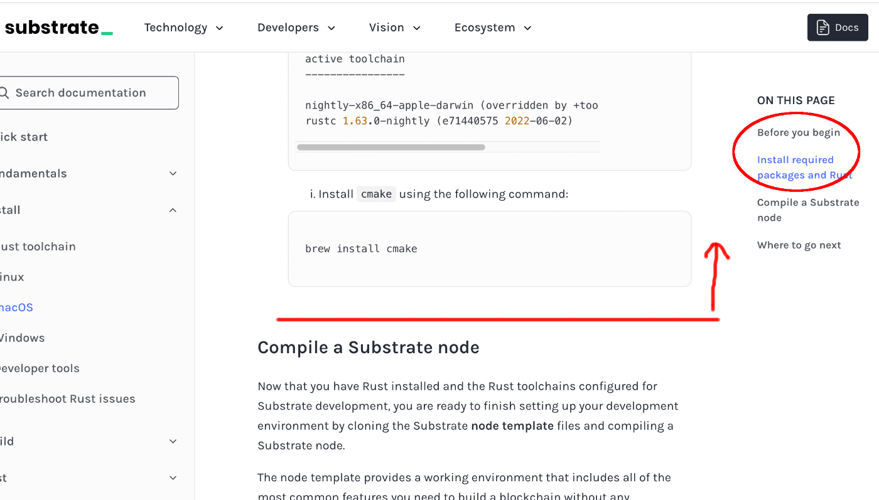Click the substrate logo

[x=58, y=28]
